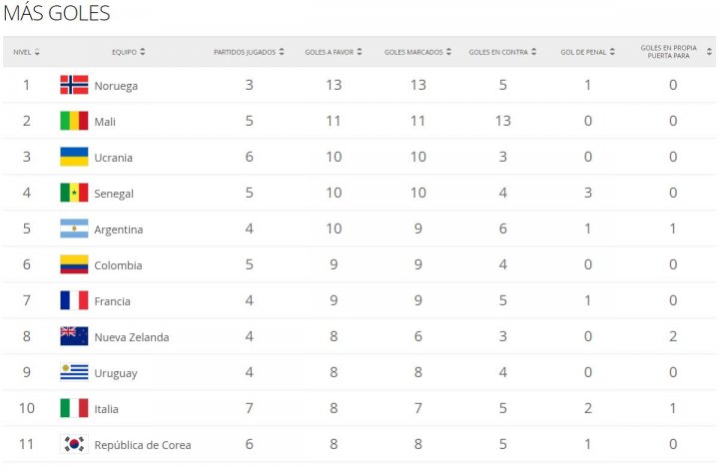This screenshot has width=719, height=470.
Task: Sort by Goles en Contra arrows
Action: coord(533,52)
